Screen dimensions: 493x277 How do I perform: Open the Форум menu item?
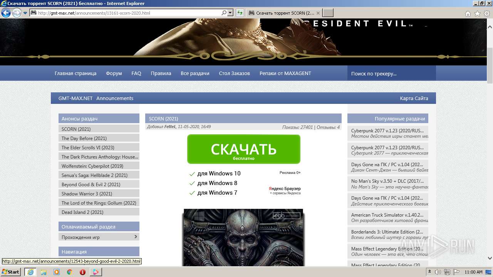pos(114,73)
